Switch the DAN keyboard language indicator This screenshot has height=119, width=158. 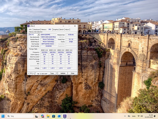pos(134,116)
